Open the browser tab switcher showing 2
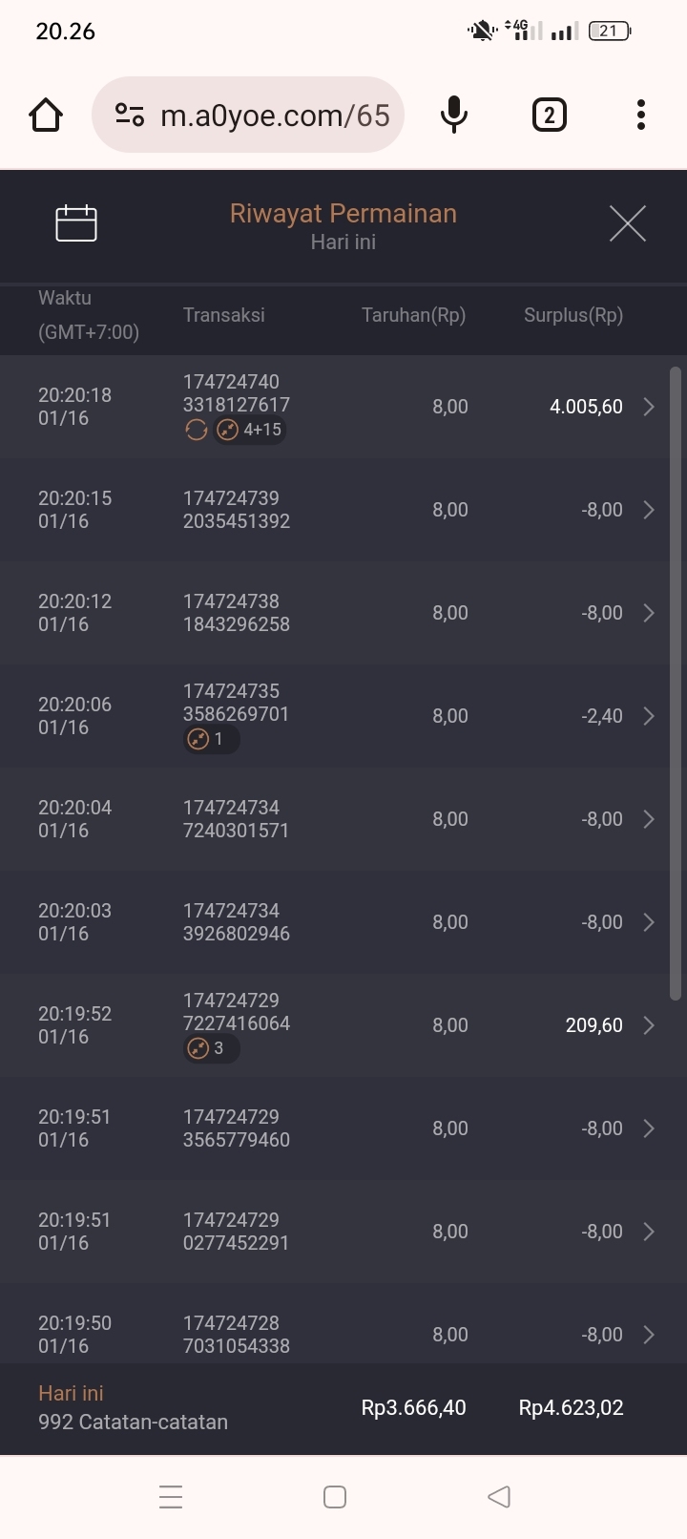The width and height of the screenshot is (687, 1539). 549,116
